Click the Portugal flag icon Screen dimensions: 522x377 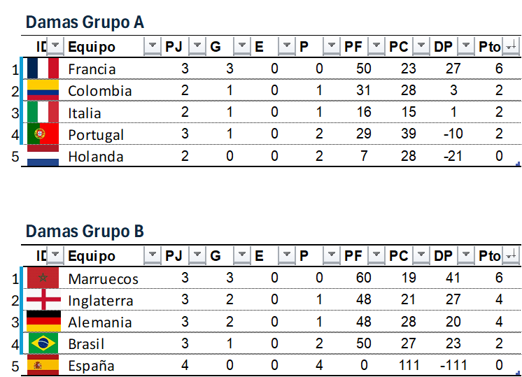point(43,134)
